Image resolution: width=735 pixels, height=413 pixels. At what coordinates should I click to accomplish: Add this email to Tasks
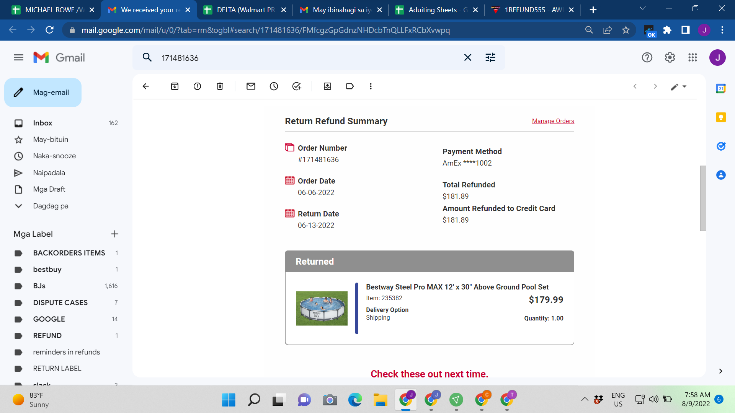pyautogui.click(x=297, y=86)
